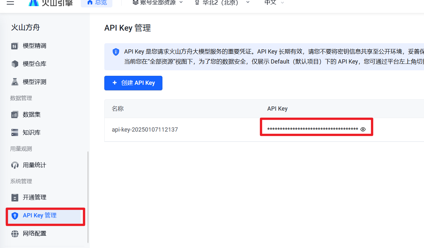Click the 创建 API Key button
424x248 pixels.
[x=133, y=83]
